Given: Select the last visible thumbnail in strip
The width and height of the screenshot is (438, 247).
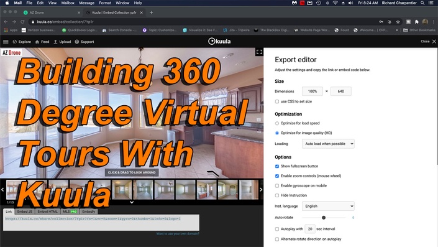Looking at the screenshot, I should (249, 190).
